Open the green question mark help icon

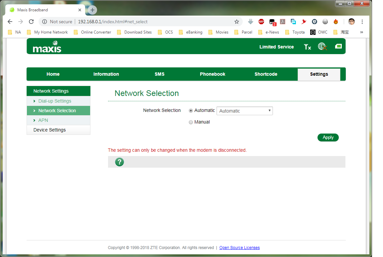(119, 162)
